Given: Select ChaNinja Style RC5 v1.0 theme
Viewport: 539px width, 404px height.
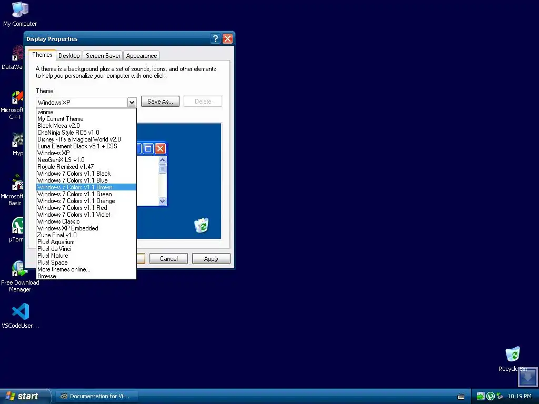Looking at the screenshot, I should [86, 133].
